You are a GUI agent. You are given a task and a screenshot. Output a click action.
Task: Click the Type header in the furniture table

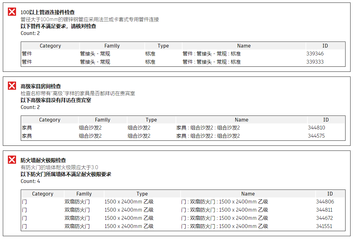[151, 120]
